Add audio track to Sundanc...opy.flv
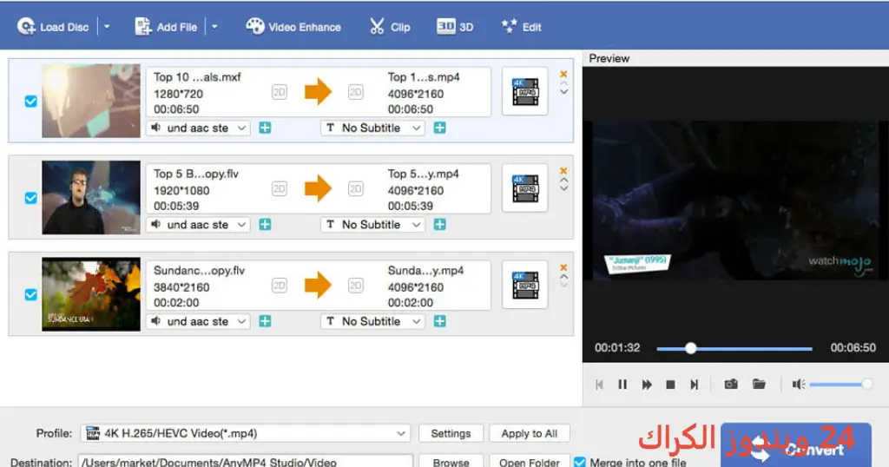Screen dimensions: 889x467 pyautogui.click(x=265, y=321)
